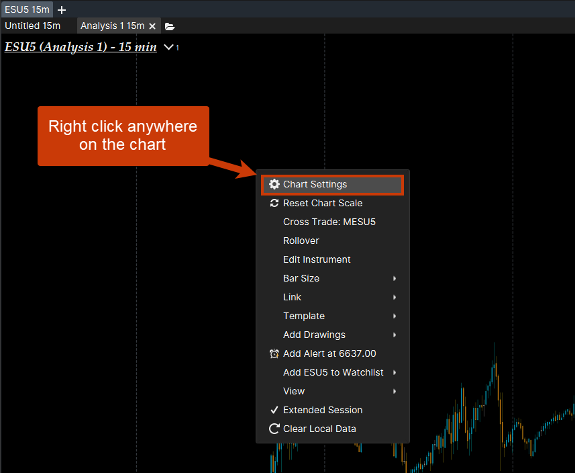Click the alarm clock alert icon
Screen dimensions: 575x473
pos(274,353)
